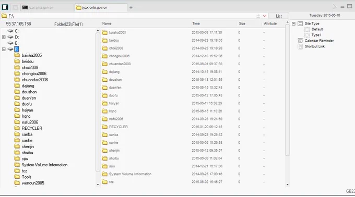The image size is (355, 197).
Task: Select doushan folder in tree
Action: click(29, 92)
